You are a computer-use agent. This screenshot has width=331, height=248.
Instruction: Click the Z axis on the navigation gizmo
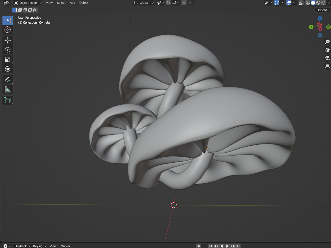click(x=320, y=18)
